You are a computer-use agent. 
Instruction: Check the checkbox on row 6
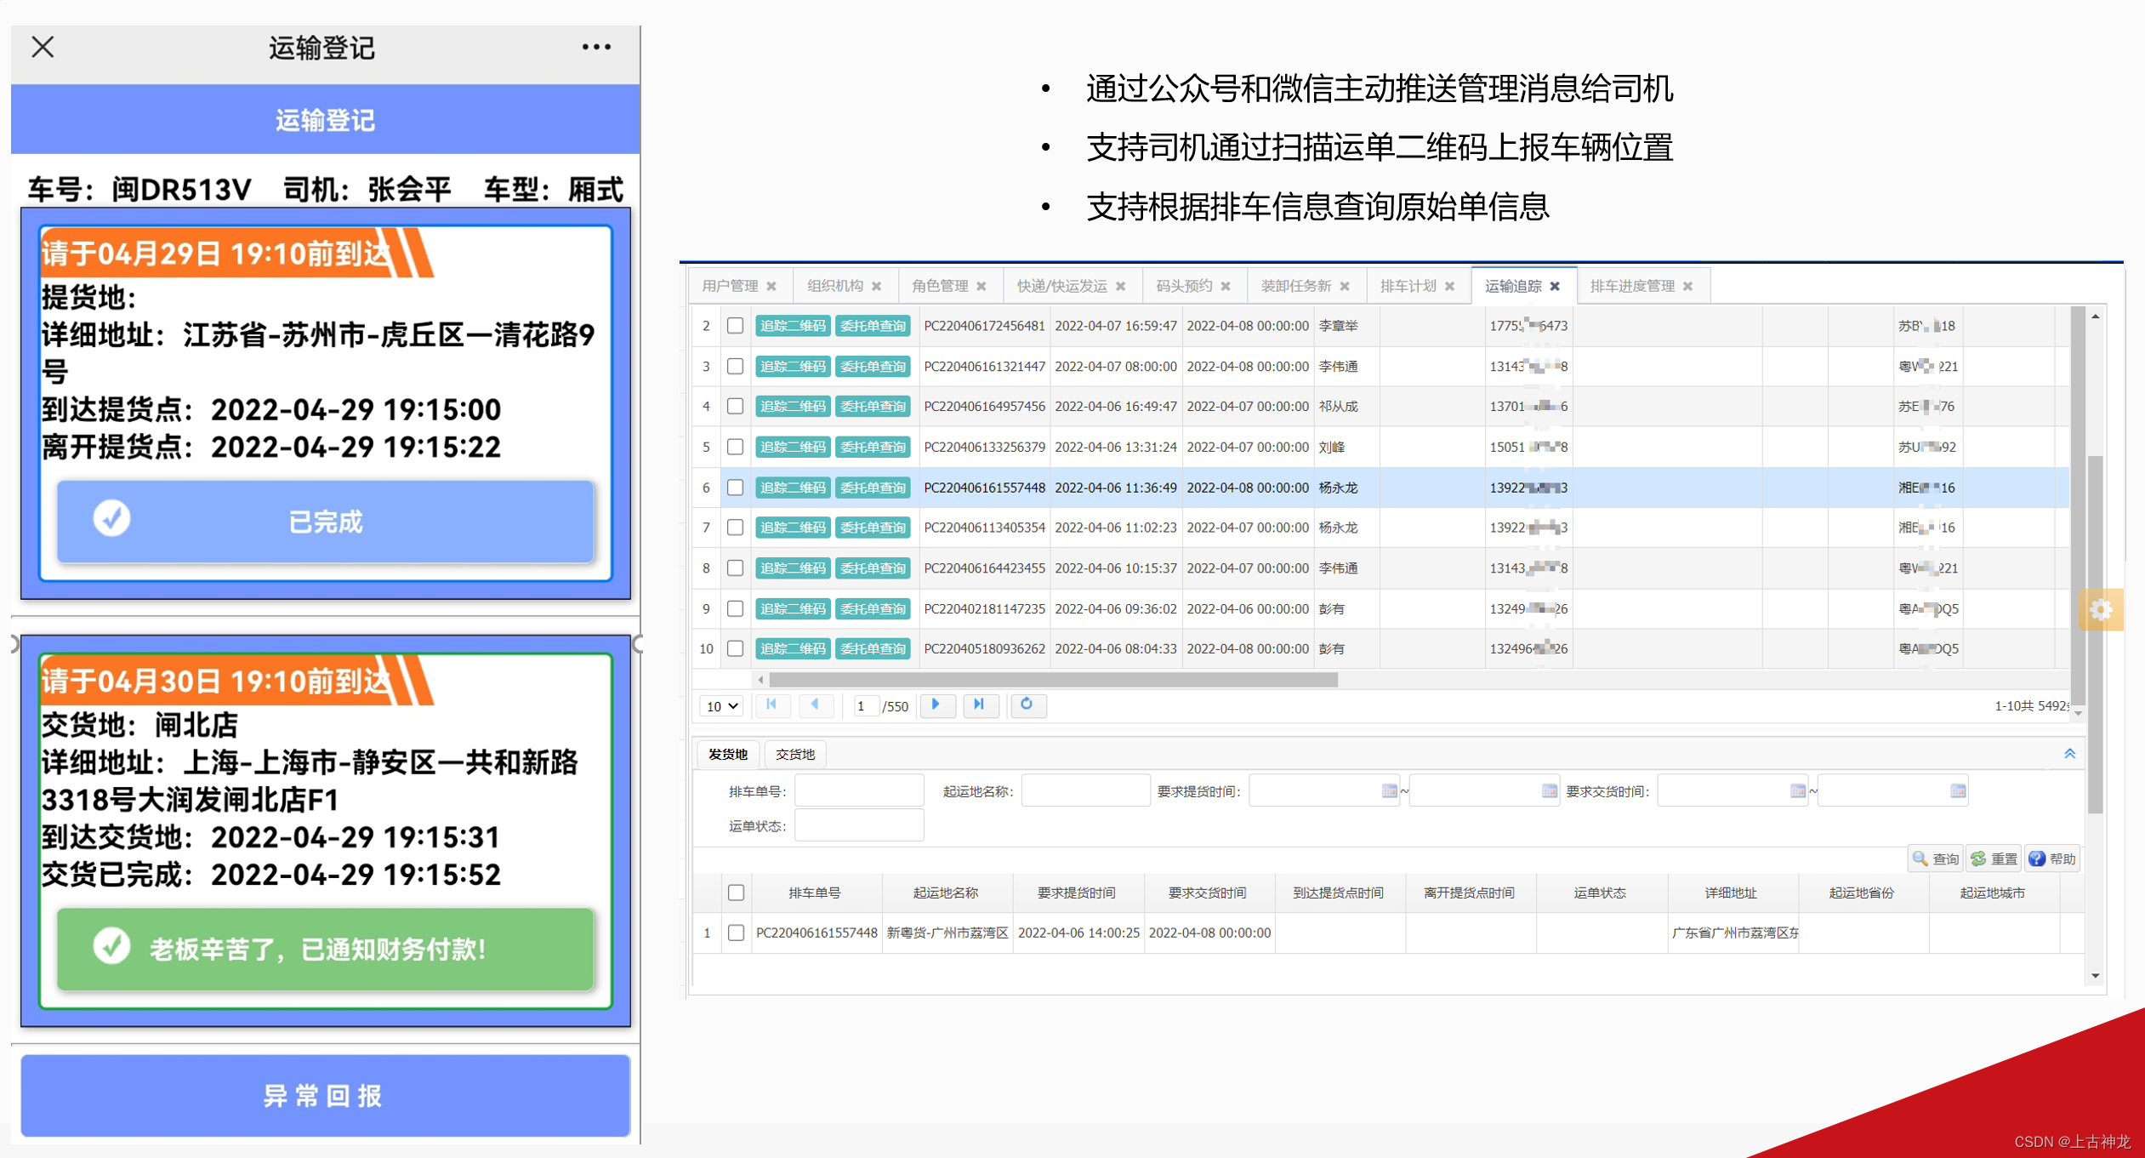[735, 488]
